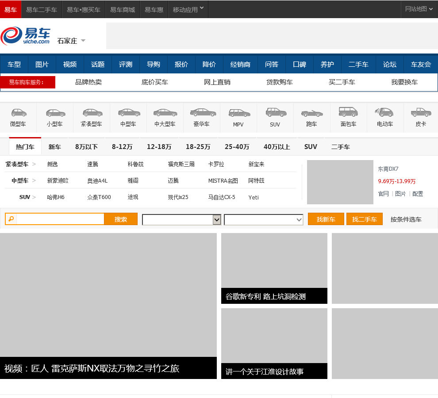Open the 奥迪A4L model link
This screenshot has width=438, height=398.
[x=97, y=180]
